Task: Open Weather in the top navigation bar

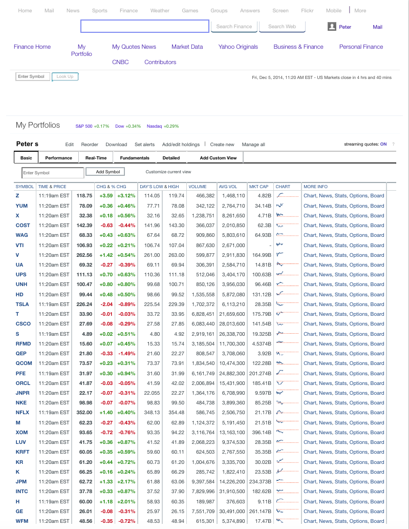Action: 160,10
